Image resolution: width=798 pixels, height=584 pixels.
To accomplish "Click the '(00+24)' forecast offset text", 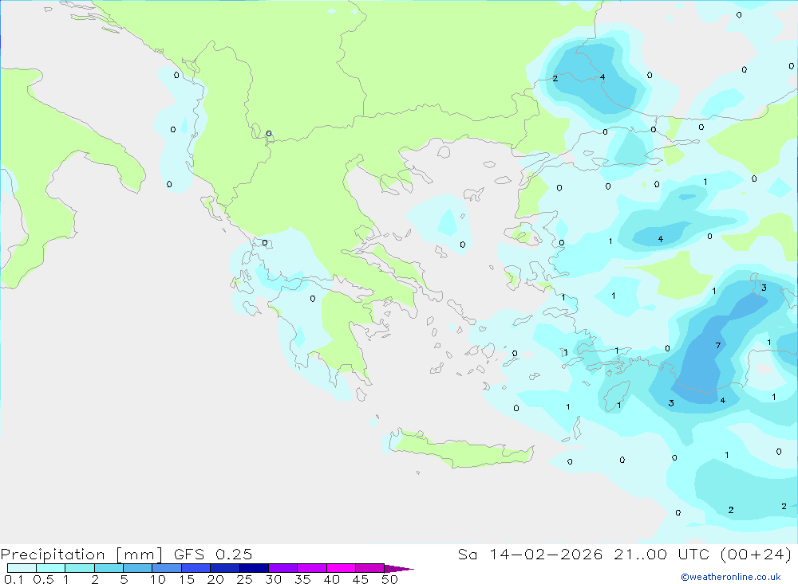I will (756, 554).
